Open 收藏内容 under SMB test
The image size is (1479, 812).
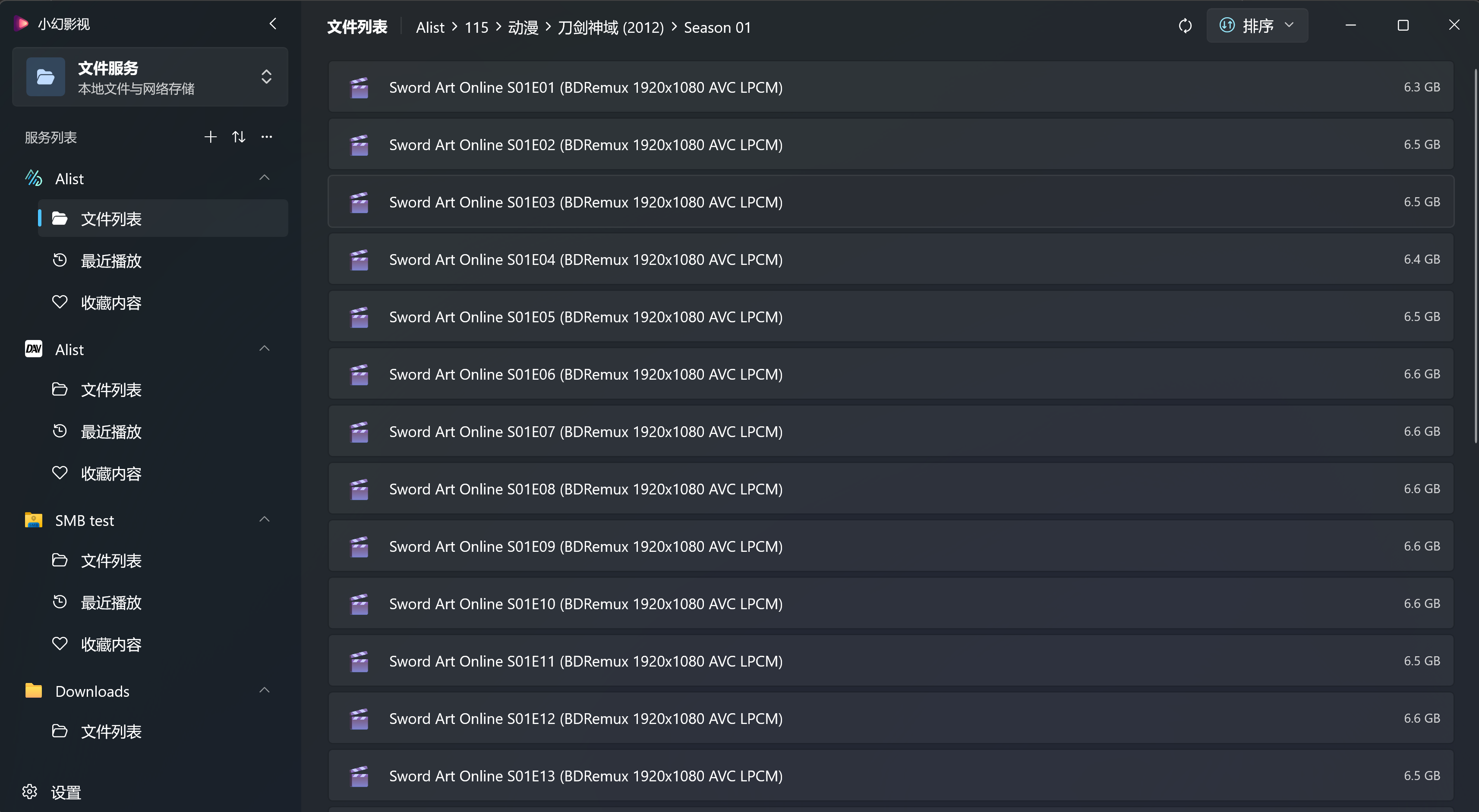tap(163, 645)
